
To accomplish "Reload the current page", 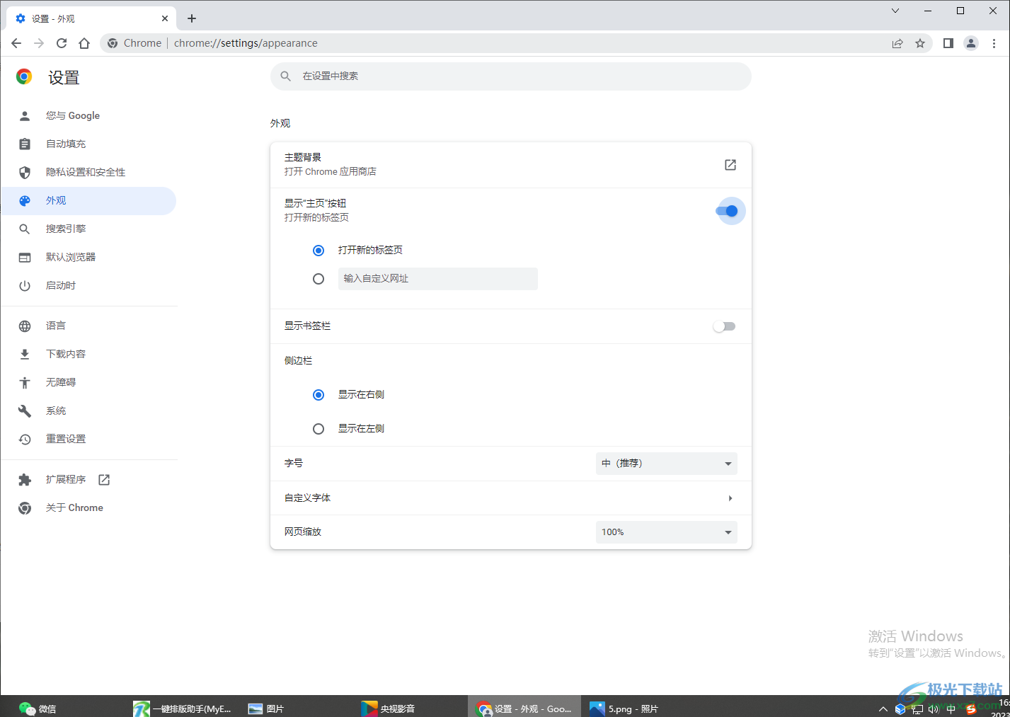I will tap(62, 43).
